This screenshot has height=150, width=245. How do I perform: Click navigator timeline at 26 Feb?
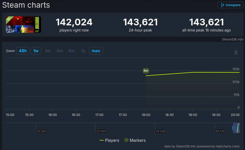click(220, 131)
